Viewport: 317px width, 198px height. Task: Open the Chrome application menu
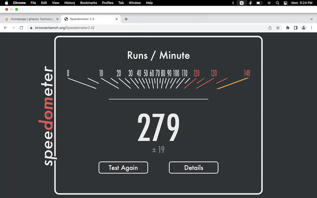(19, 3)
